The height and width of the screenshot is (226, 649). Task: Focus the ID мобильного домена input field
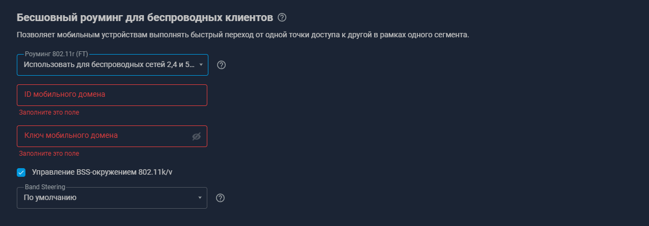click(112, 95)
